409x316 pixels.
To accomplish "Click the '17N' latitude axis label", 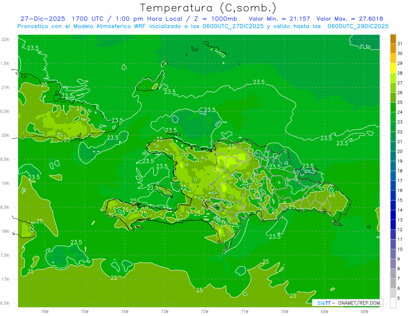I will tap(5, 280).
